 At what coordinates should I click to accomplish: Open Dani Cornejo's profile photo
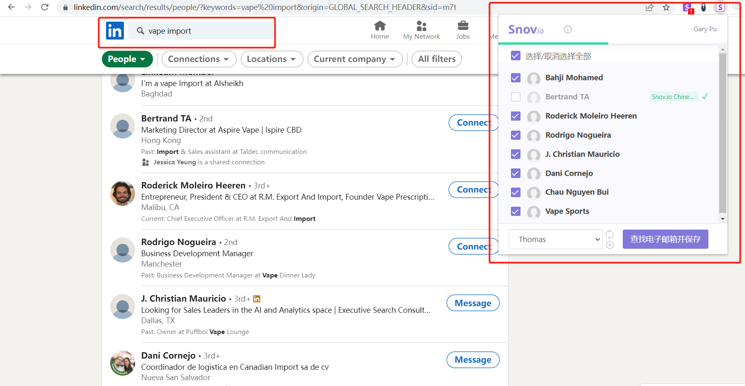point(123,363)
